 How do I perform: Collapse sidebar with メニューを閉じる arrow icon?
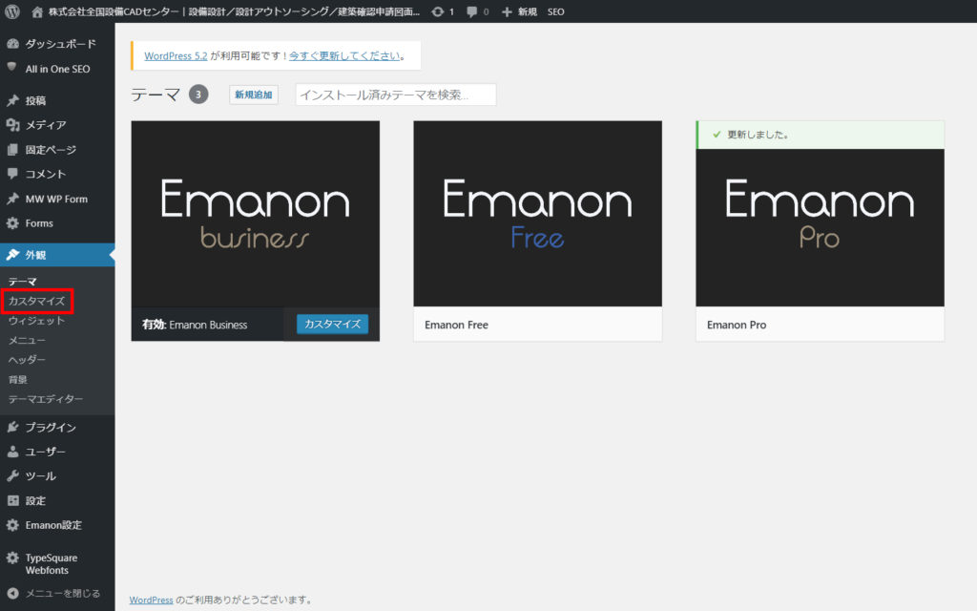12,594
